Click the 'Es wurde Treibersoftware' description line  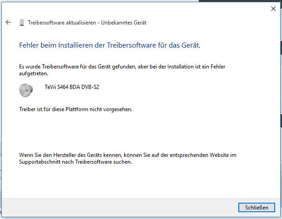122,67
